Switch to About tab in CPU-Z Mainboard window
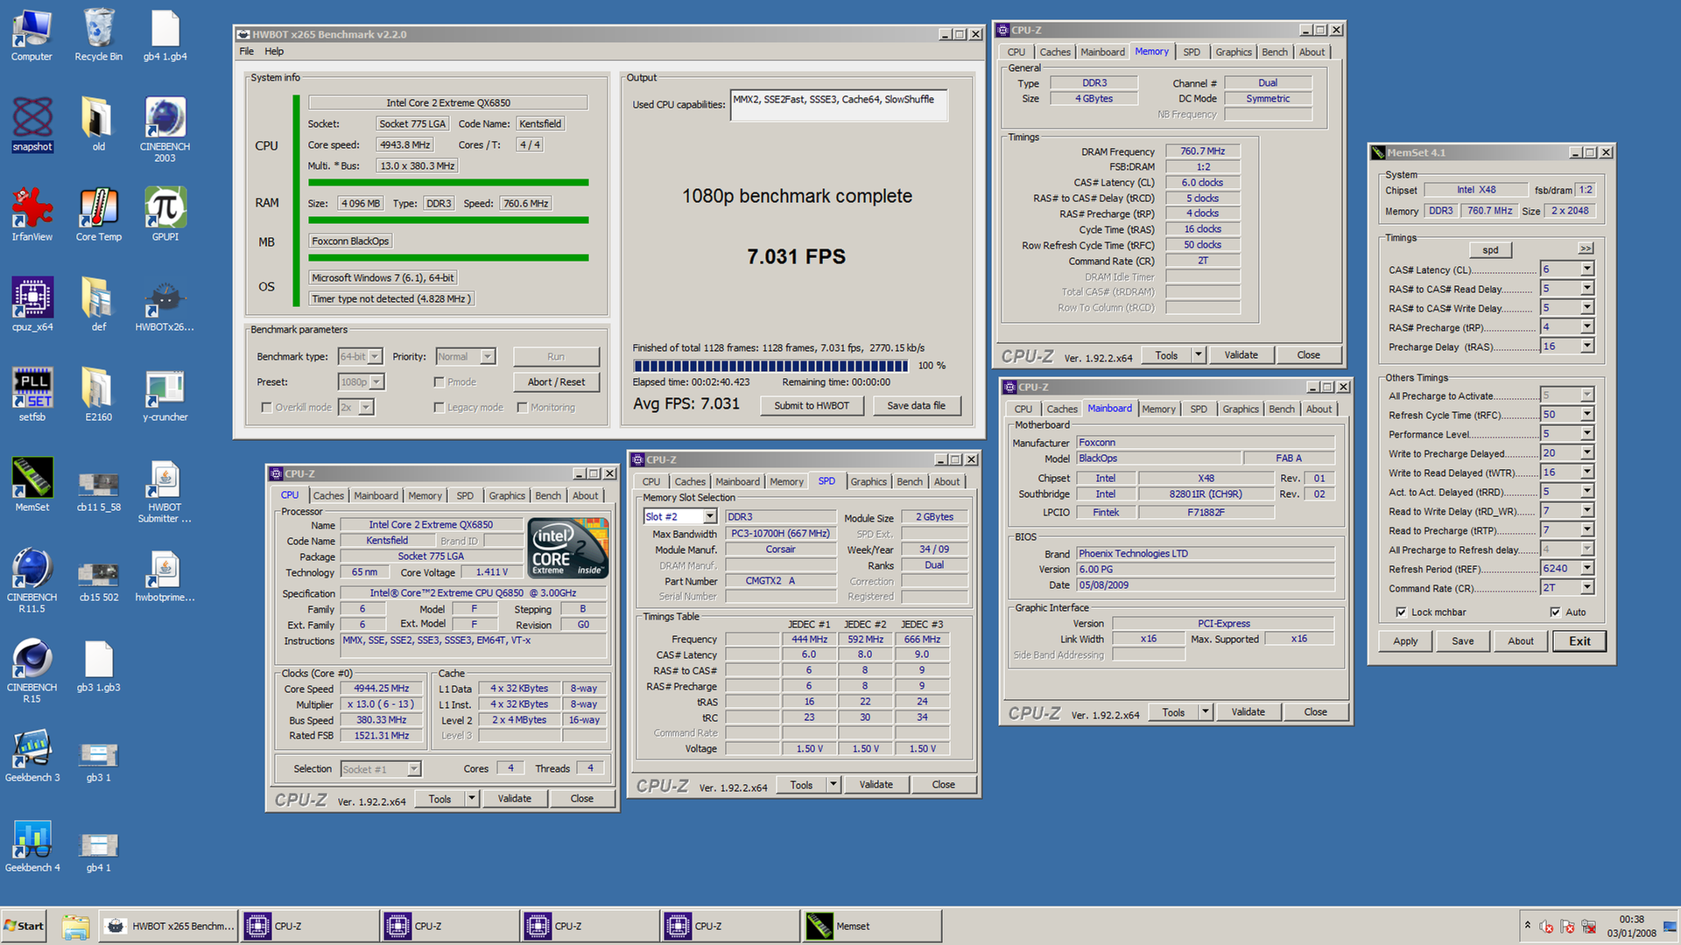This screenshot has width=1681, height=945. 1319,409
